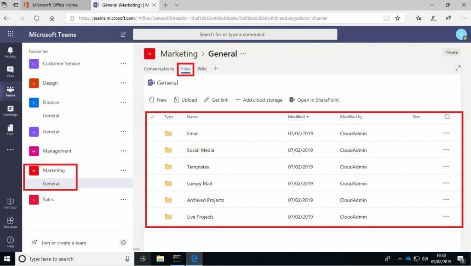Show more apps ellipsis in left rail

click(10, 150)
